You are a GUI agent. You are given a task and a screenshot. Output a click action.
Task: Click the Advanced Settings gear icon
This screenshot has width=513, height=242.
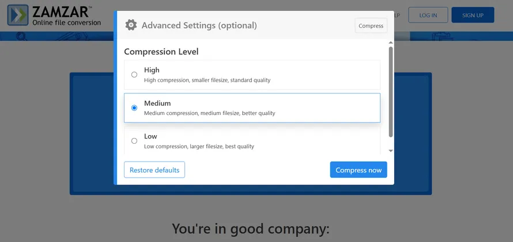[x=131, y=25]
